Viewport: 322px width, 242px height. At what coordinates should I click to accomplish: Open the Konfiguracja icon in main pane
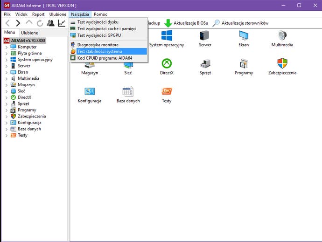(x=90, y=91)
